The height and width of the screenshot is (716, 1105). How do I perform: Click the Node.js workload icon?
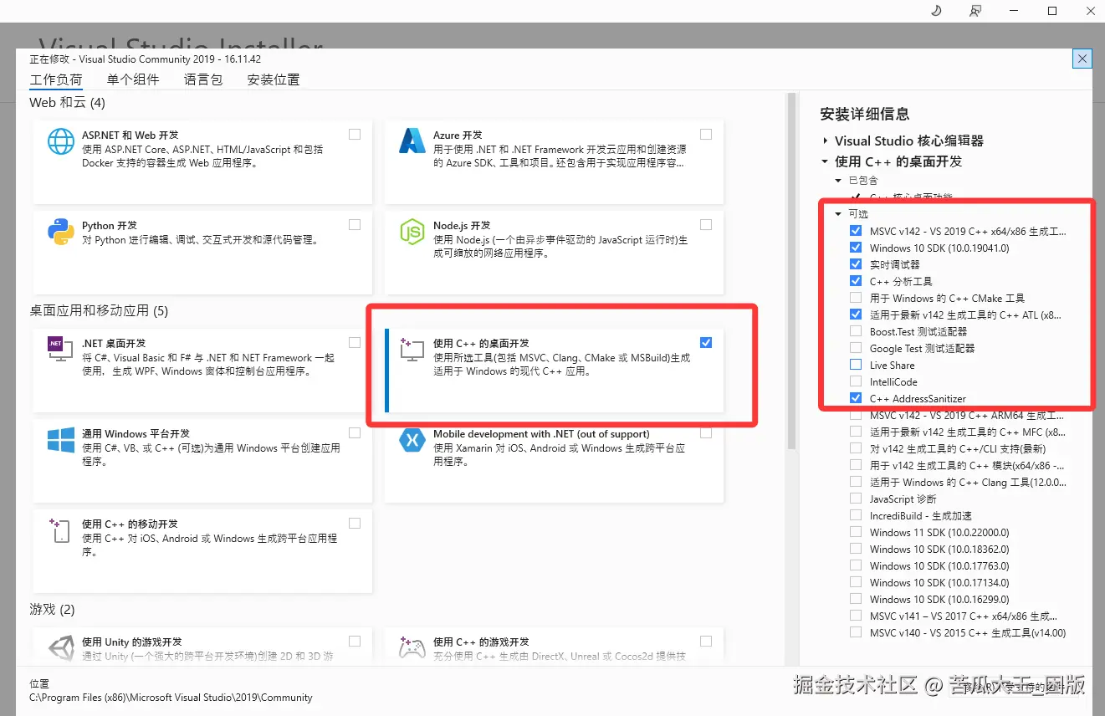[x=412, y=232]
